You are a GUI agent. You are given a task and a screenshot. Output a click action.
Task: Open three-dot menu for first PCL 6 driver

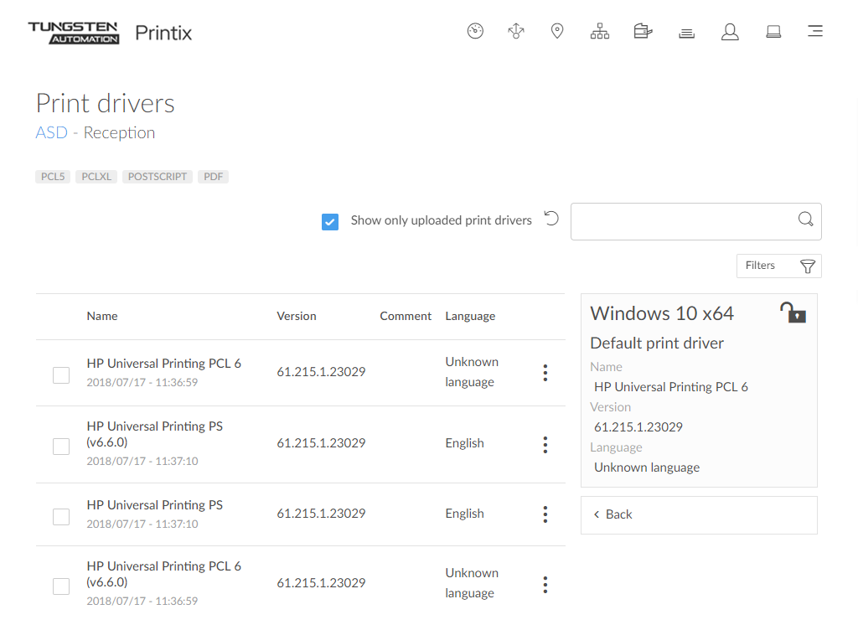(545, 373)
